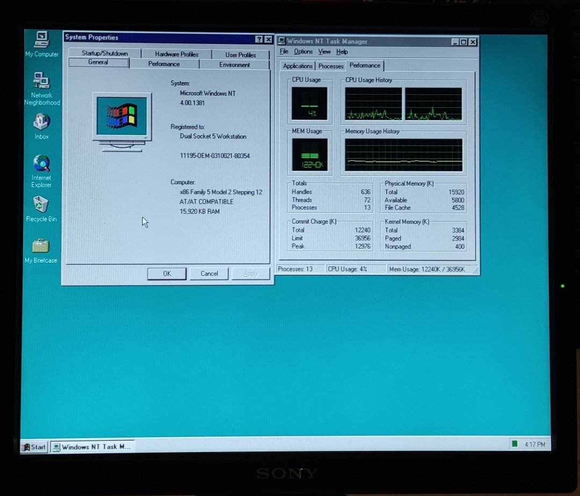Open the Options menu in Task Manager

303,51
